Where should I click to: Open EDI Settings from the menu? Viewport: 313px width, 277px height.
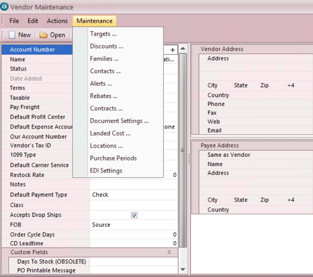(x=106, y=170)
